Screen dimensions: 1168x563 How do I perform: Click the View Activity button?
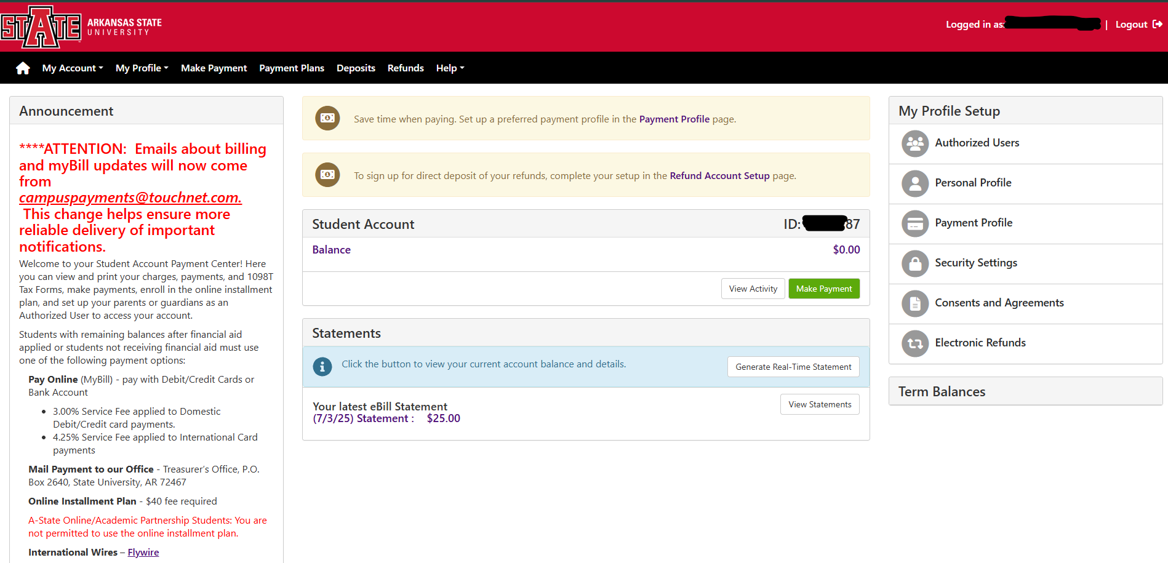click(753, 289)
